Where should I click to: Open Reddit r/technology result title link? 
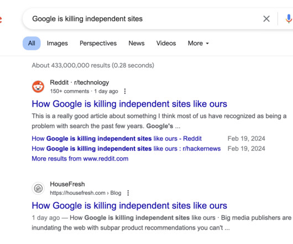click(129, 104)
